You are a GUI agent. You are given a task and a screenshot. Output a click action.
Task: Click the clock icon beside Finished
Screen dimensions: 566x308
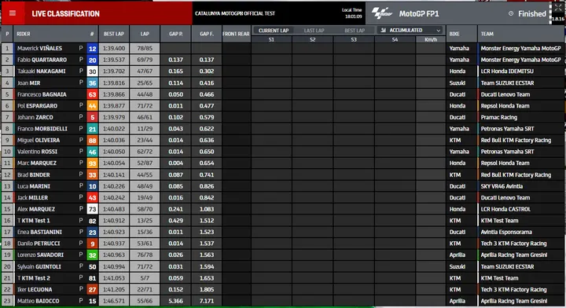pyautogui.click(x=511, y=13)
